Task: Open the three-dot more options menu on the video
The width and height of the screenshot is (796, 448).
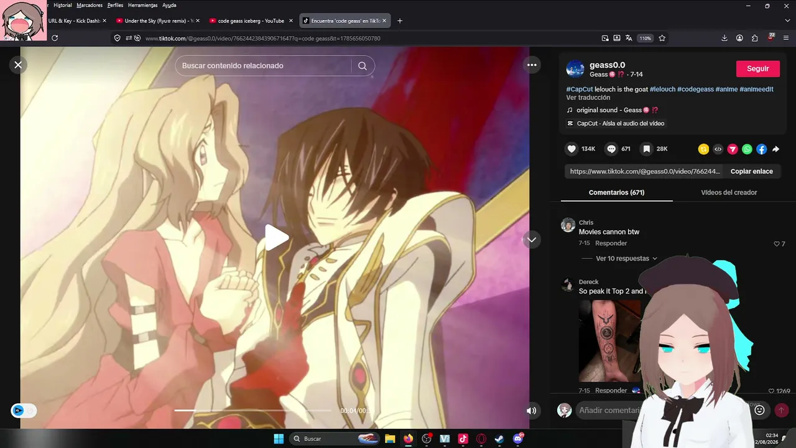Action: [x=532, y=65]
